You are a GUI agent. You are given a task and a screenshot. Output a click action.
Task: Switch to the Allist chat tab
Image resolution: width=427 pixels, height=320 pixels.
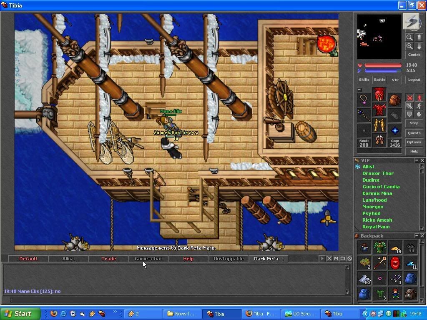(68, 259)
